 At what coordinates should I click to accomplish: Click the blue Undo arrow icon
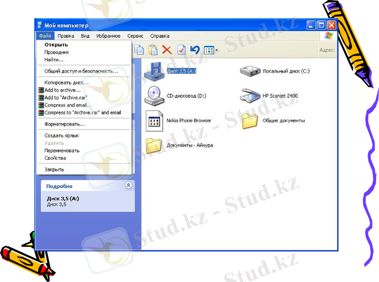coord(195,50)
